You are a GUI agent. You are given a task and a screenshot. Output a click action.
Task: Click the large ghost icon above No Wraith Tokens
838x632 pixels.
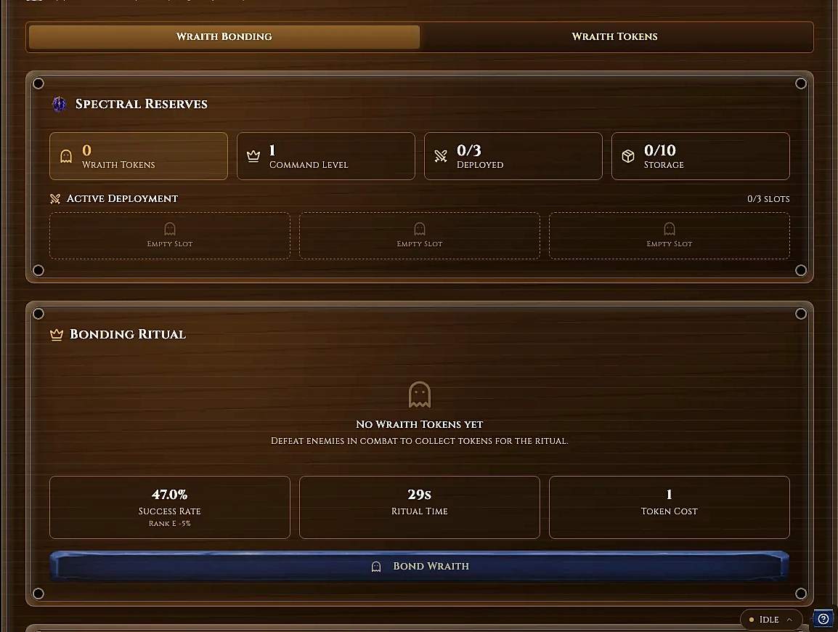420,394
